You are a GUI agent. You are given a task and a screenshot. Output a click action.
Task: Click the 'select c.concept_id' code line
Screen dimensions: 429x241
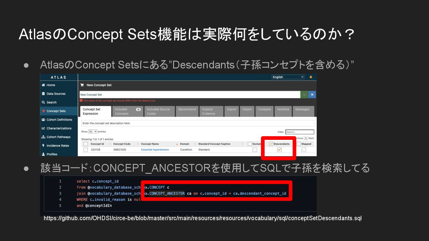click(x=97, y=181)
